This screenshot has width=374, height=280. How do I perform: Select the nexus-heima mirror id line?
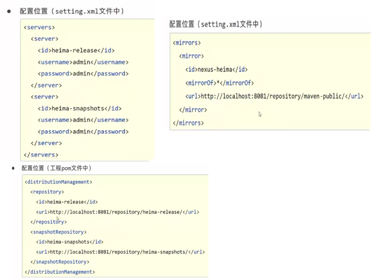(x=216, y=70)
